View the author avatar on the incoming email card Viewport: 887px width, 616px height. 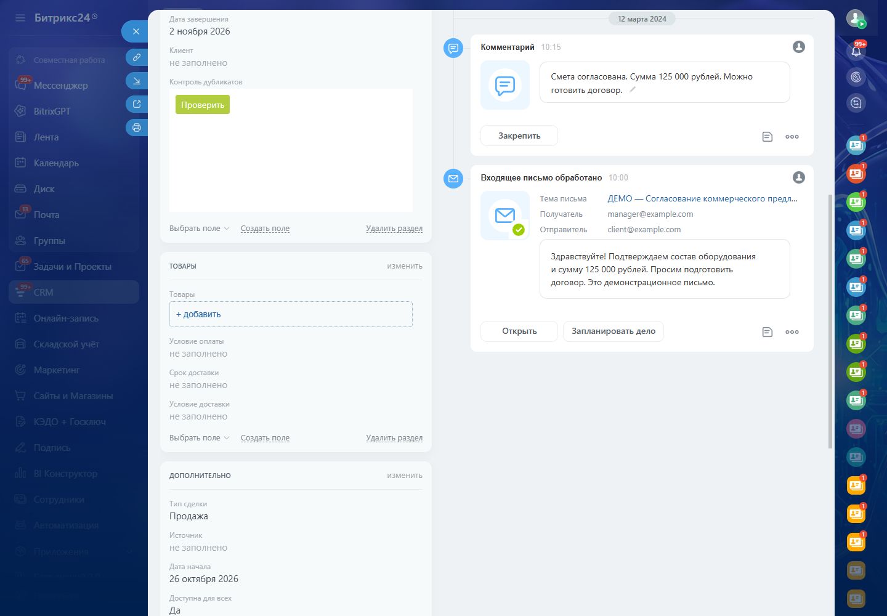(799, 177)
